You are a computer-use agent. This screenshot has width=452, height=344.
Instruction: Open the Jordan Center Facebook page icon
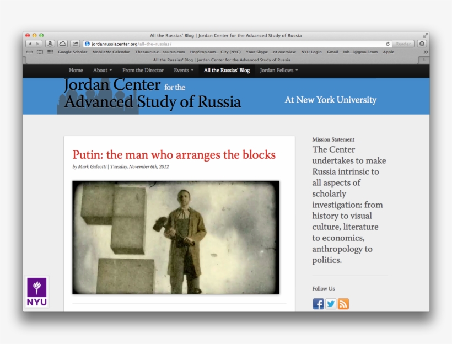pyautogui.click(x=318, y=304)
